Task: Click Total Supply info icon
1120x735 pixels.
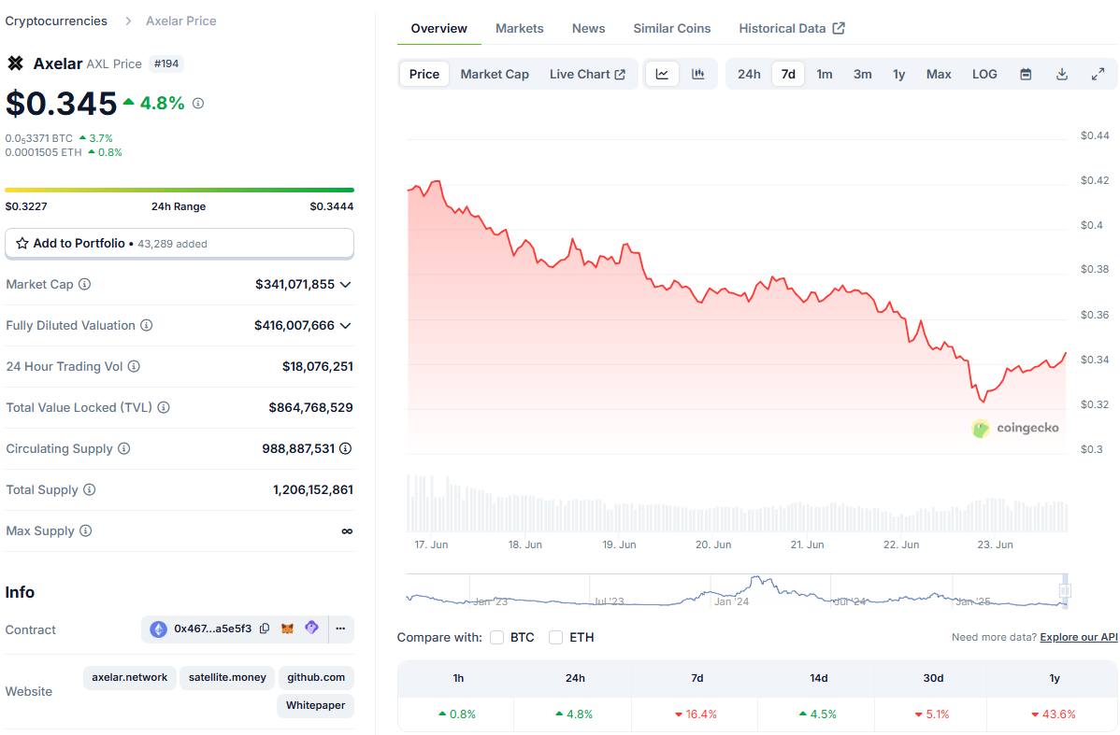Action: 90,489
